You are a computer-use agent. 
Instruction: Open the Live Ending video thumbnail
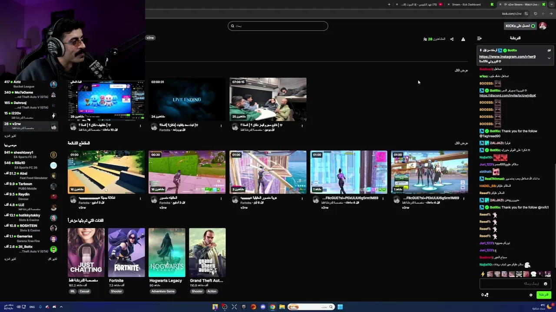tap(187, 99)
